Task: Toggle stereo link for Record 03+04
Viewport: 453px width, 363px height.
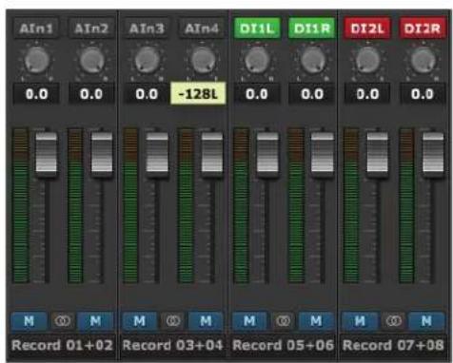Action: [173, 321]
